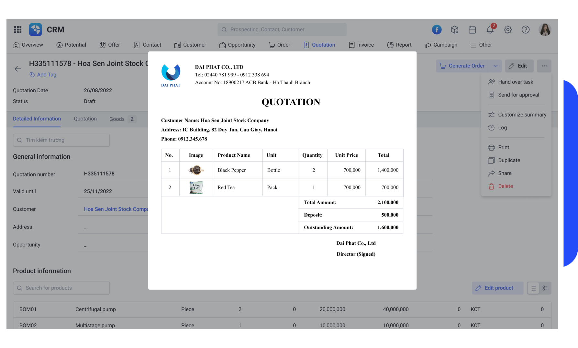Open CRM settings via the gear icon
The image size is (578, 348).
pos(508,29)
